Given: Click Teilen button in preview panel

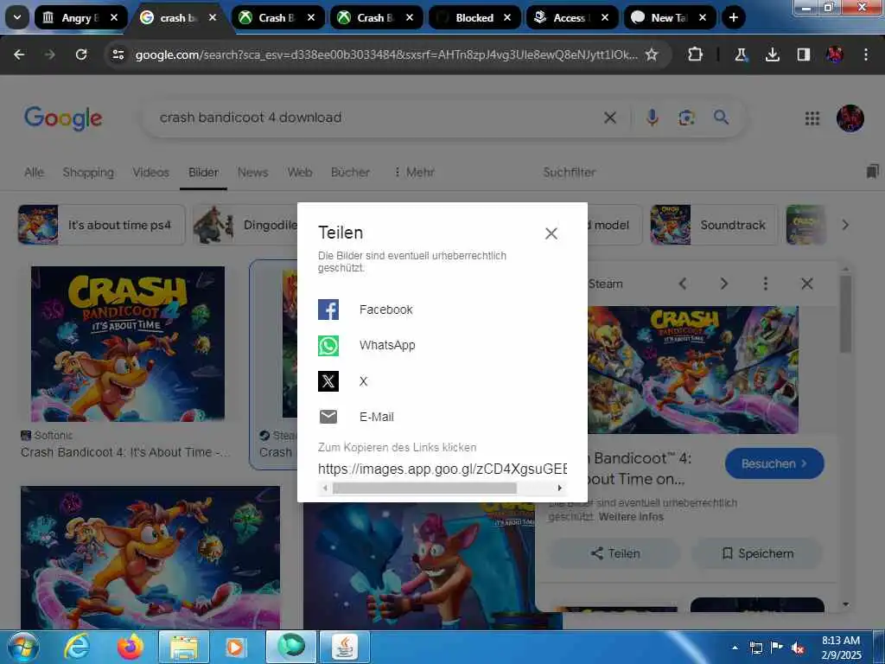Looking at the screenshot, I should (615, 553).
